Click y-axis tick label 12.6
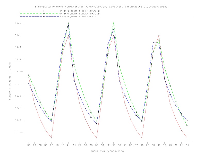204x158 pixels. pyautogui.click(x=18, y=108)
